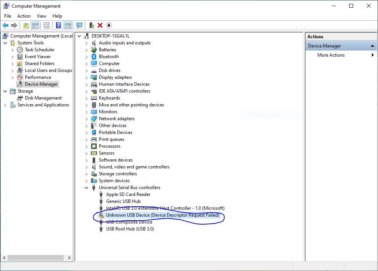Click the Properties toolbar icon
This screenshot has width=378, height=271.
click(46, 25)
